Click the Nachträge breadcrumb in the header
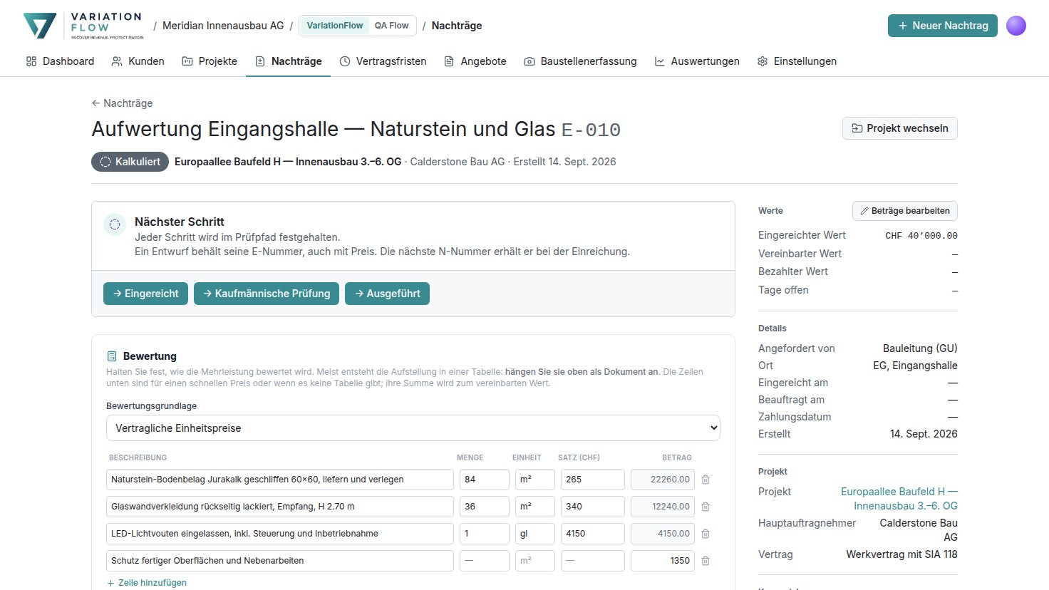1049x590 pixels. (457, 26)
